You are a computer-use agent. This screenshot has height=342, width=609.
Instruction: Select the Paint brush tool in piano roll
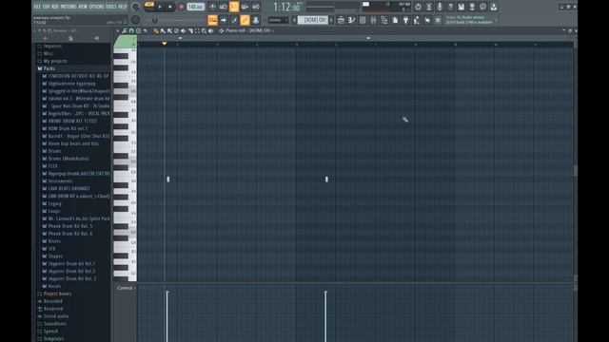click(163, 30)
